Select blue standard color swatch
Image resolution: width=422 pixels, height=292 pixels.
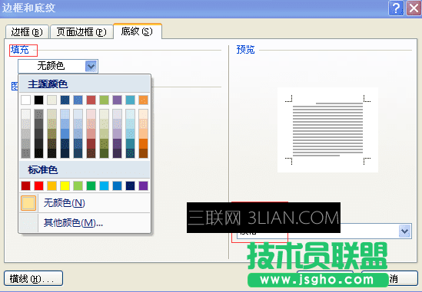click(117, 185)
